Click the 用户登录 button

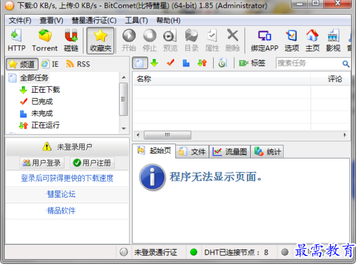(x=42, y=163)
